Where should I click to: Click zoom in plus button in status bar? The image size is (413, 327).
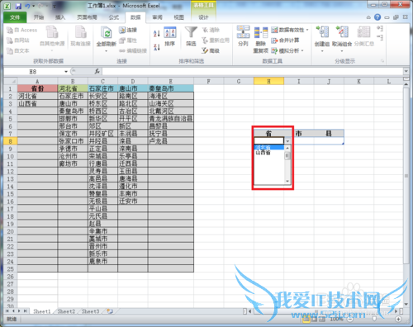[398, 320]
